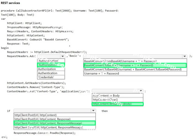Choose the highlighted 'Authorization' option

click(51, 65)
